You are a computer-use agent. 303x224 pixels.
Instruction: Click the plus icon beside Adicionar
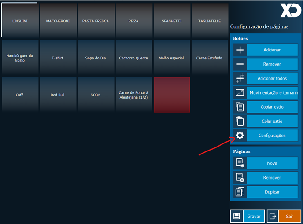click(240, 50)
